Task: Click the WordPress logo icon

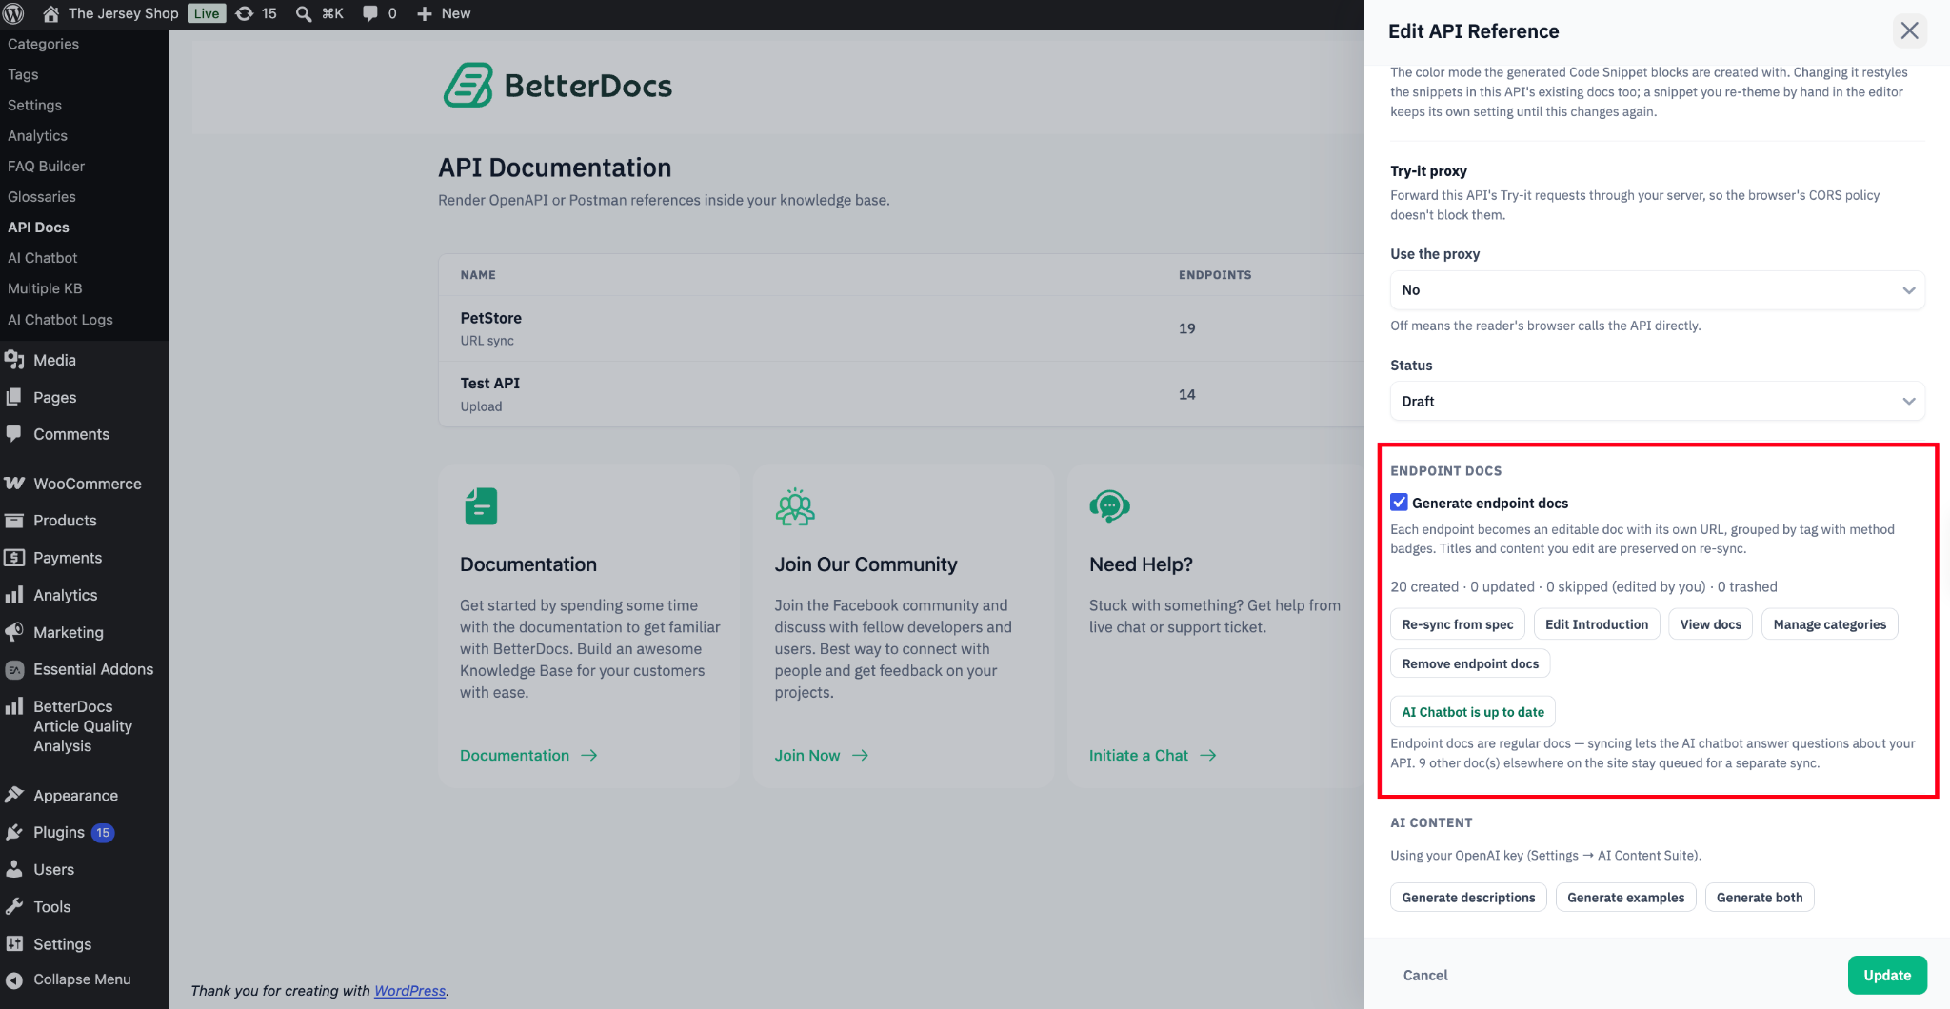Action: pos(13,13)
